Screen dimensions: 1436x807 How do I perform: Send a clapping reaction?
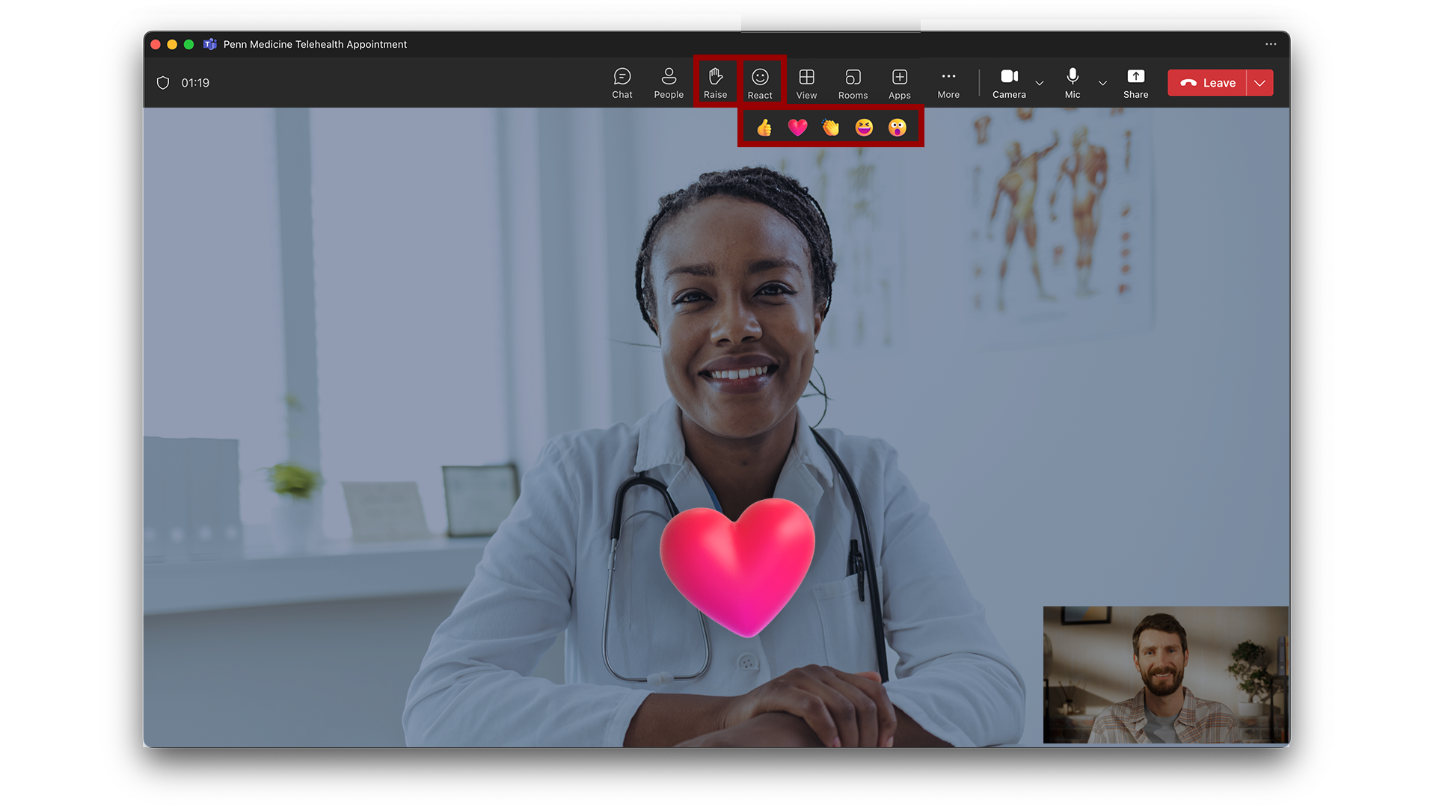pos(830,127)
